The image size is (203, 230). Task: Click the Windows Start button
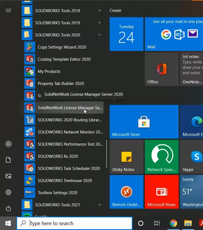[8, 223]
